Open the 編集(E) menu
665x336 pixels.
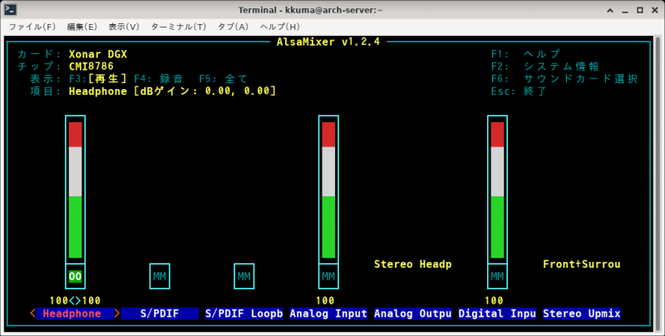tap(80, 27)
